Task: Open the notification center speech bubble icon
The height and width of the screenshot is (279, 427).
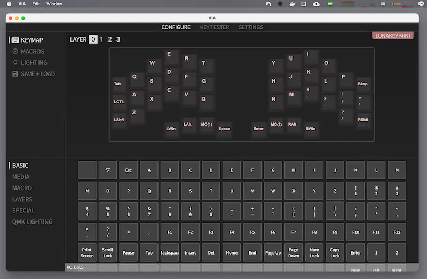Action: (421, 4)
